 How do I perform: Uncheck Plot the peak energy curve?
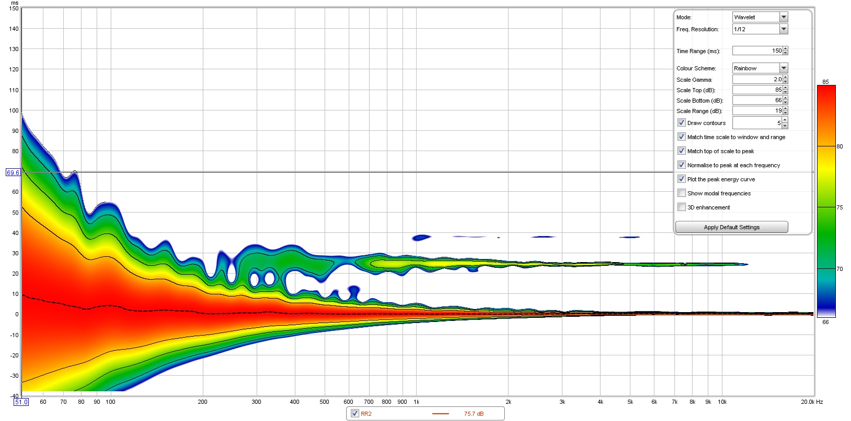tap(681, 179)
